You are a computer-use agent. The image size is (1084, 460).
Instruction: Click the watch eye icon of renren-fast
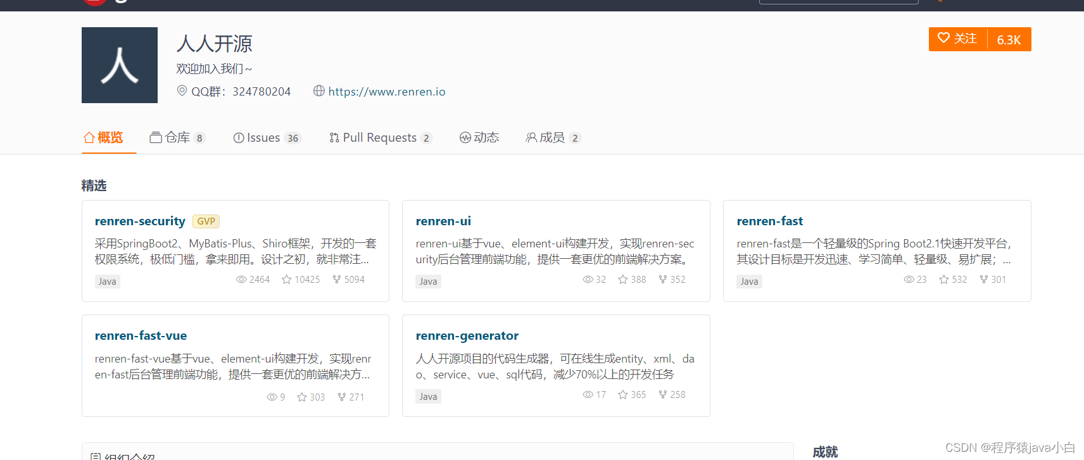(x=909, y=279)
